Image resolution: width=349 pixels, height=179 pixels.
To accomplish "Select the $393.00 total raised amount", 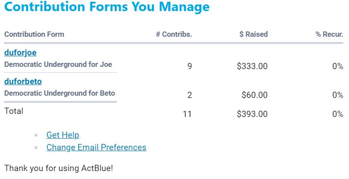I will pos(252,114).
